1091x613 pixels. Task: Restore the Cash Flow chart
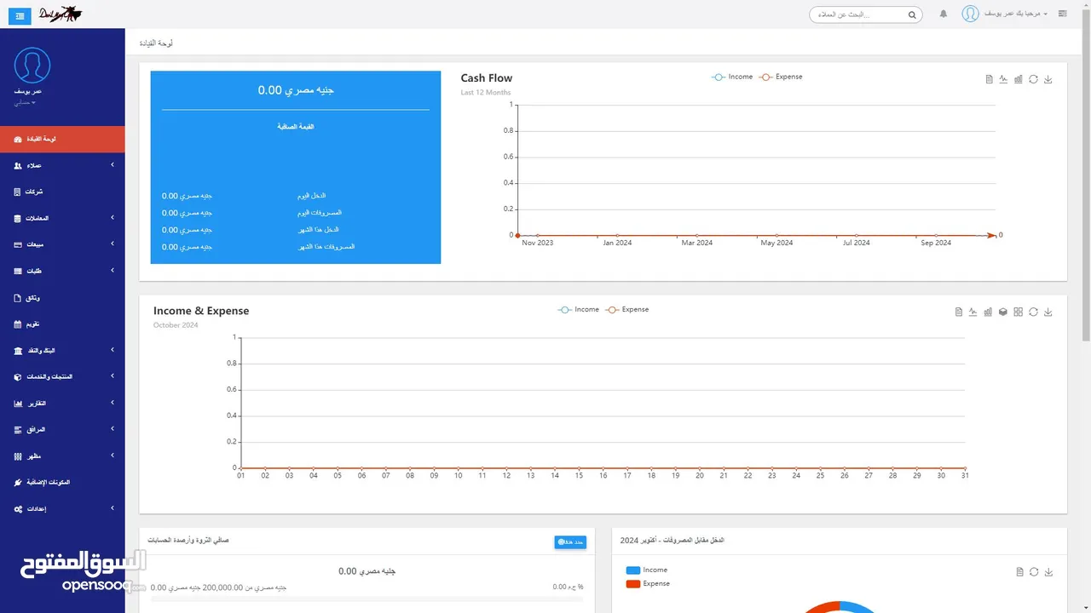click(x=1033, y=79)
